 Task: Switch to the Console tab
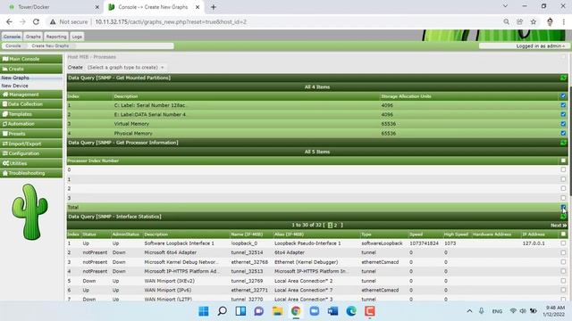pyautogui.click(x=12, y=37)
